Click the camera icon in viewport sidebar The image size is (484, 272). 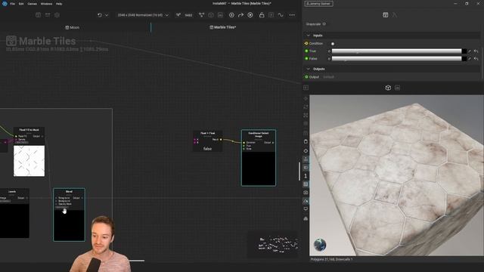[x=306, y=193]
